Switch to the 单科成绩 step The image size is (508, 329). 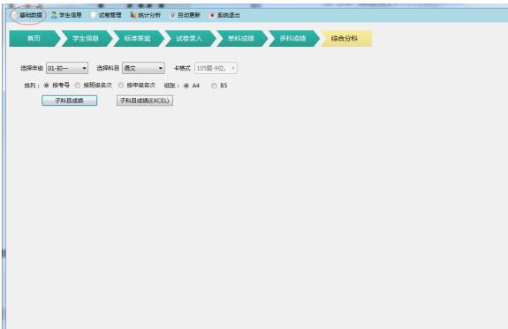[x=241, y=39]
